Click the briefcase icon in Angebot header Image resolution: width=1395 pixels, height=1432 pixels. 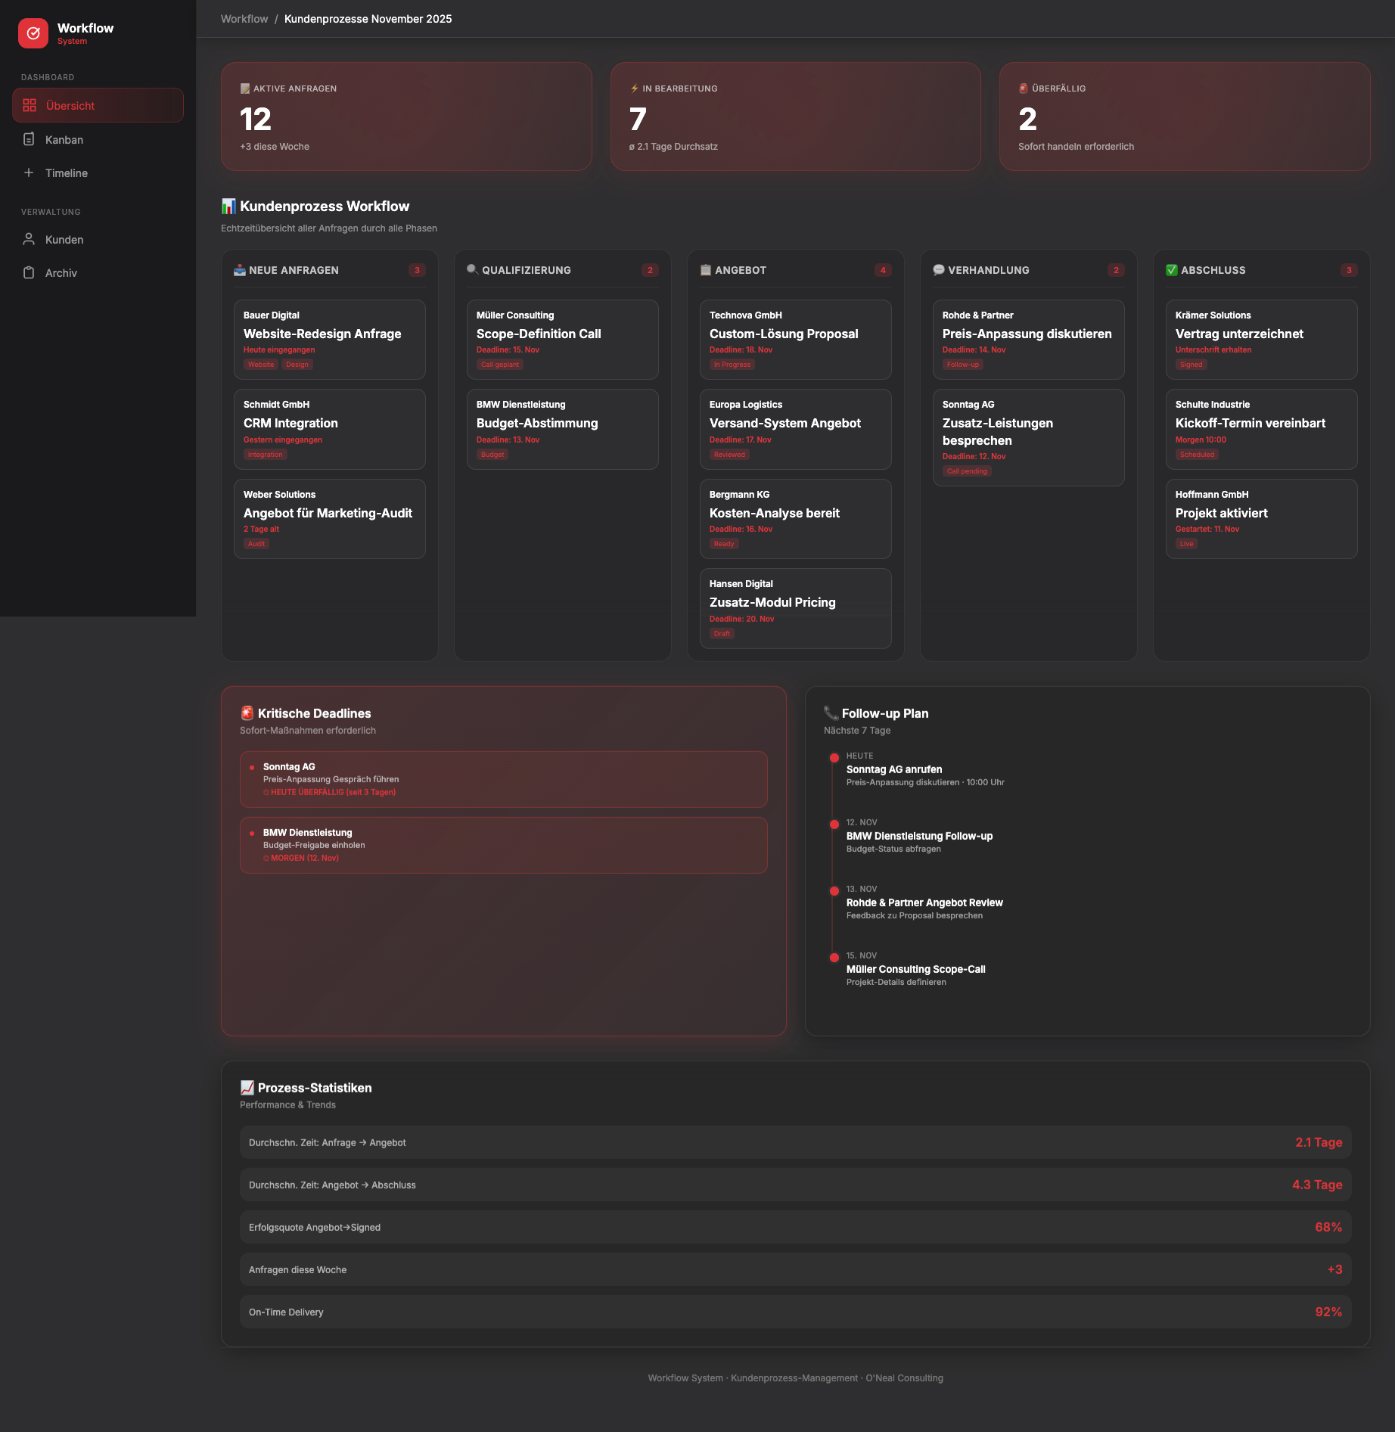coord(704,269)
